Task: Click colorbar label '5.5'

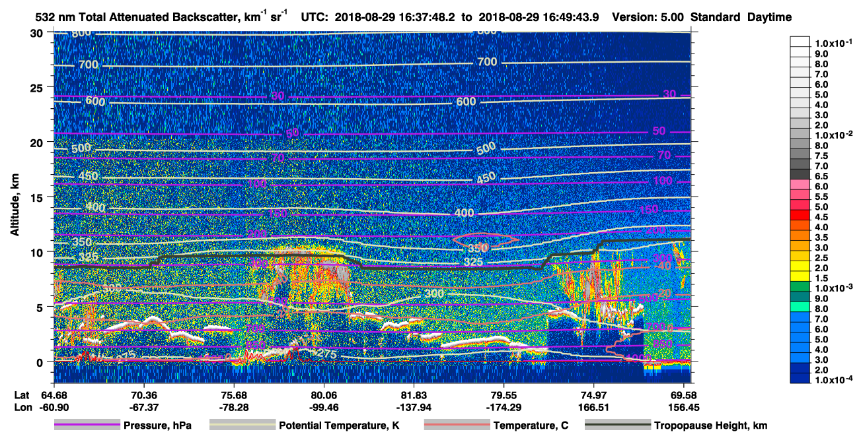Action: [x=822, y=197]
